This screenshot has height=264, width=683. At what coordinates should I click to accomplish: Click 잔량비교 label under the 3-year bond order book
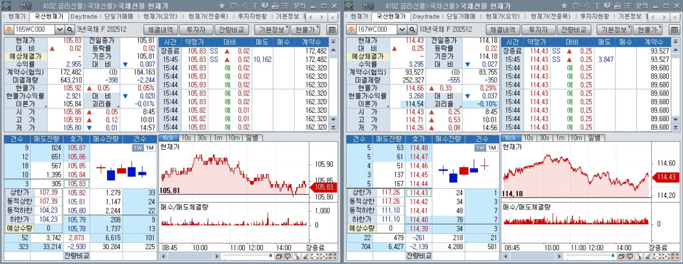point(76,255)
